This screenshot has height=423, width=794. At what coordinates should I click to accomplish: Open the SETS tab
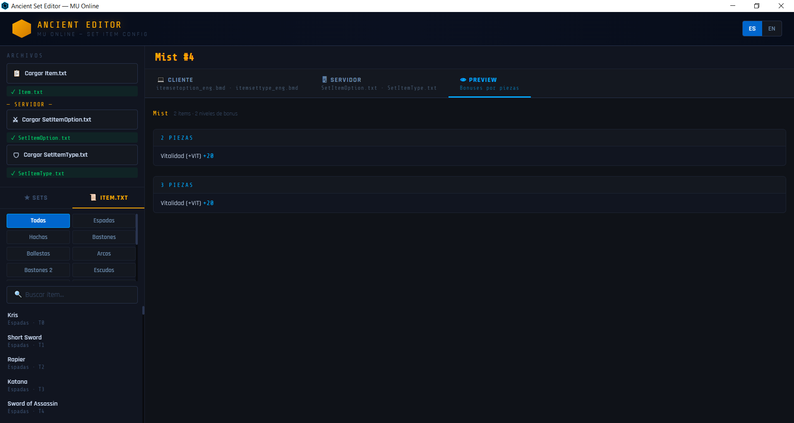point(36,198)
